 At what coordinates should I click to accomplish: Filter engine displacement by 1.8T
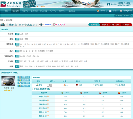click(x=39, y=44)
